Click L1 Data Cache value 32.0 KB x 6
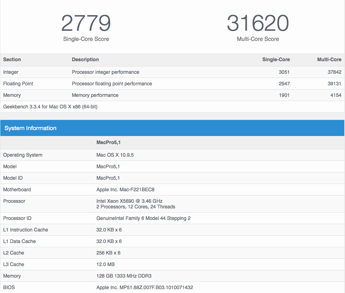 (109, 241)
